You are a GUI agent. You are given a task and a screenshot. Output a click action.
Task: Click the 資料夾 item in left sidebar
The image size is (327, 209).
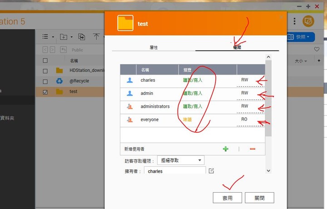pyautogui.click(x=7, y=118)
